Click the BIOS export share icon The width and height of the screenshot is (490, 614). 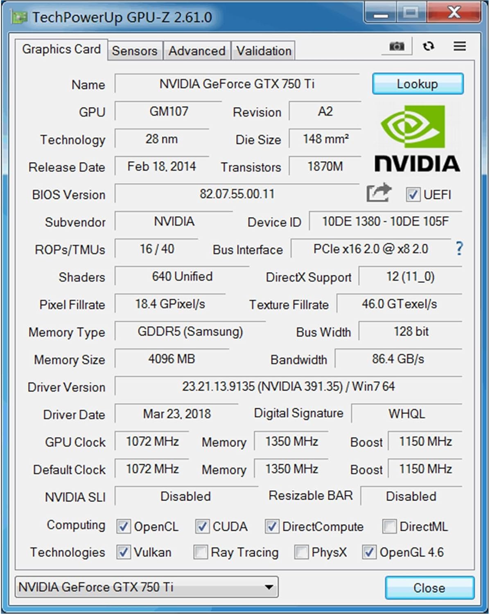coord(379,193)
